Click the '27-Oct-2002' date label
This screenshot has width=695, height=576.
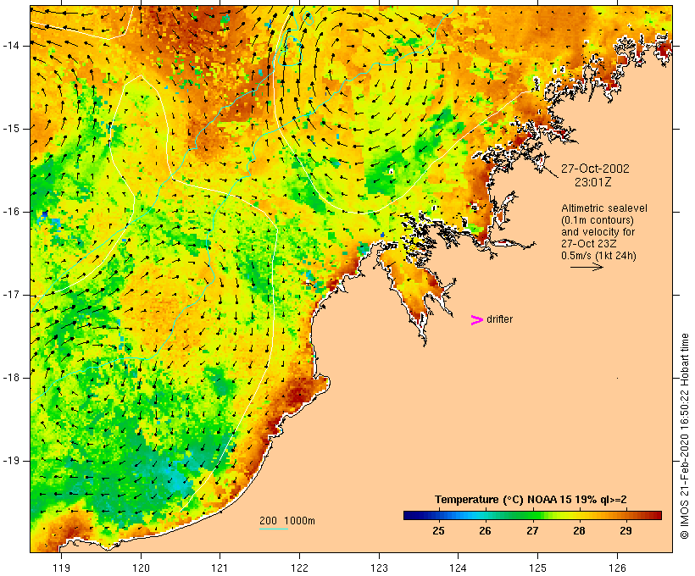coord(595,169)
